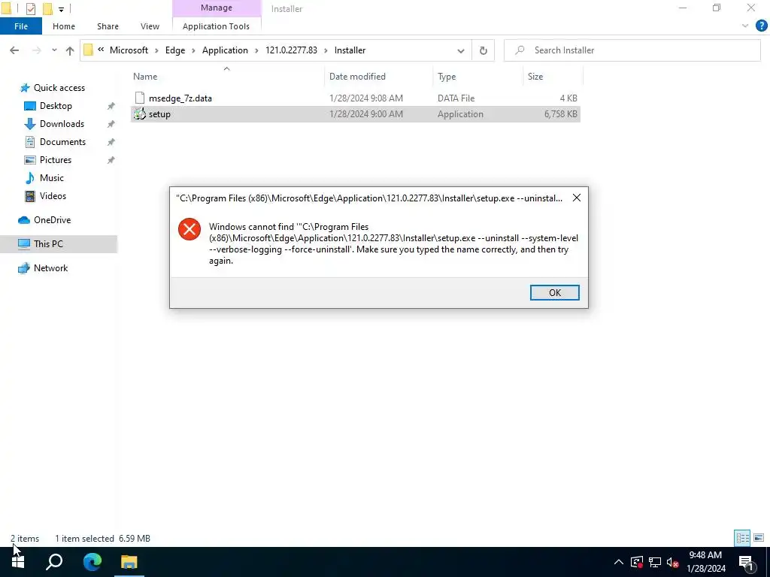
Task: Switch to large thumbnails view icon
Action: 759,538
